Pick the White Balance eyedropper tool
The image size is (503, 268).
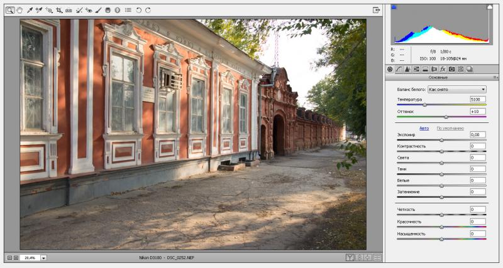(x=30, y=10)
